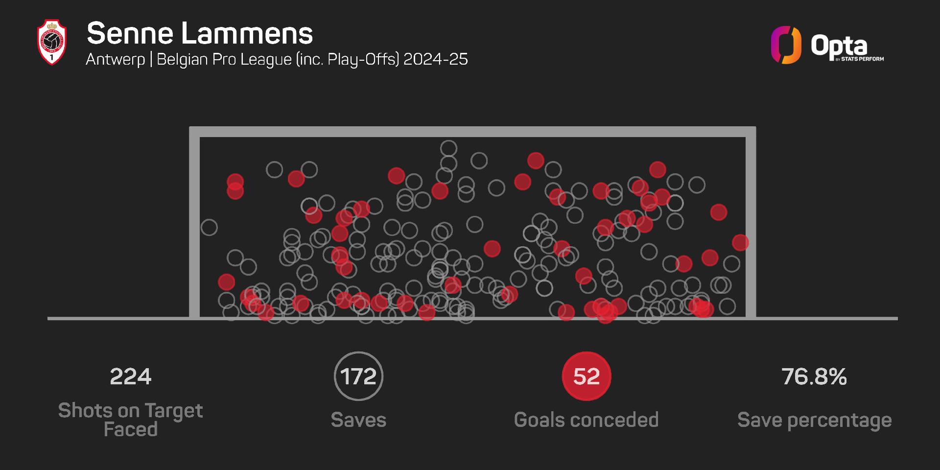Click the Goals conceded label

click(587, 420)
